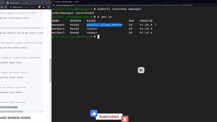
Task: Open Brave Rewards triangle icon
Action: pyautogui.click(x=44, y=7)
